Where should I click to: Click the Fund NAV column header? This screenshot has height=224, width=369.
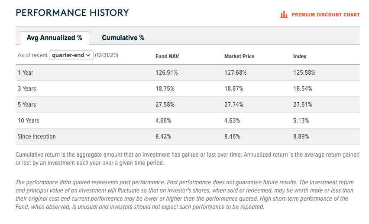point(167,57)
